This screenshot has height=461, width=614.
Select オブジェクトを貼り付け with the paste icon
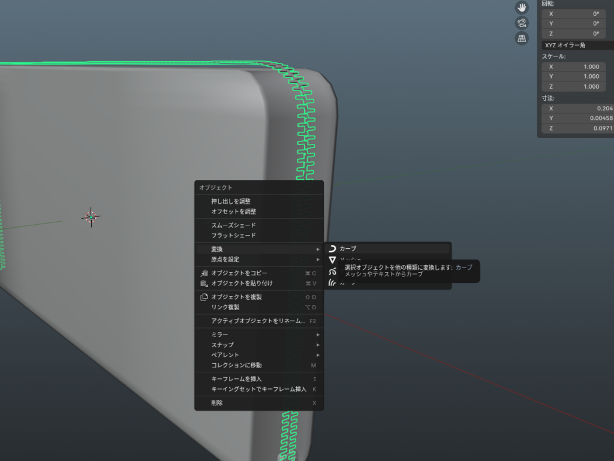tap(259, 284)
